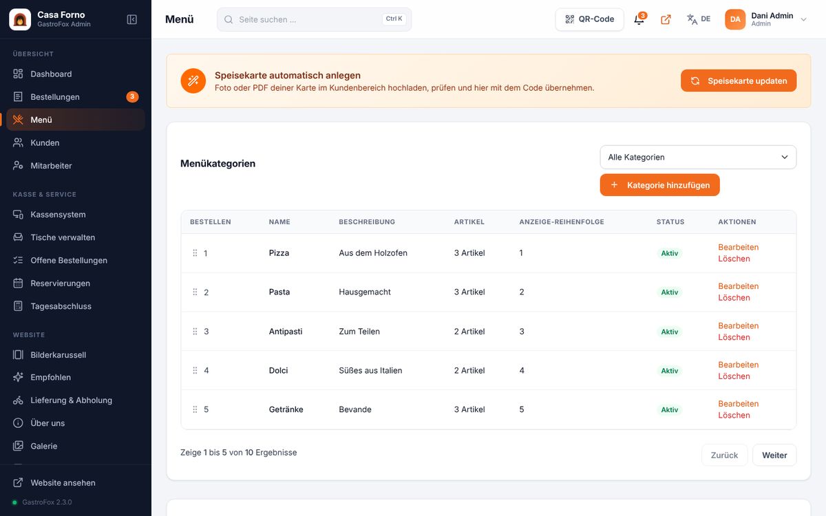Delete the Pasta category via Löschen
This screenshot has height=516, width=826.
coord(734,298)
